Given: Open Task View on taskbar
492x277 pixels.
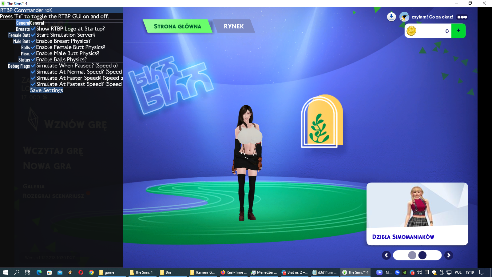Looking at the screenshot, I should coord(27,272).
